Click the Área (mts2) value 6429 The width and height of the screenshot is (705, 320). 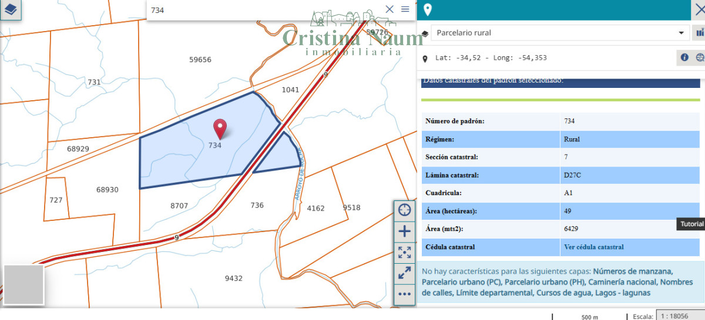coord(571,229)
